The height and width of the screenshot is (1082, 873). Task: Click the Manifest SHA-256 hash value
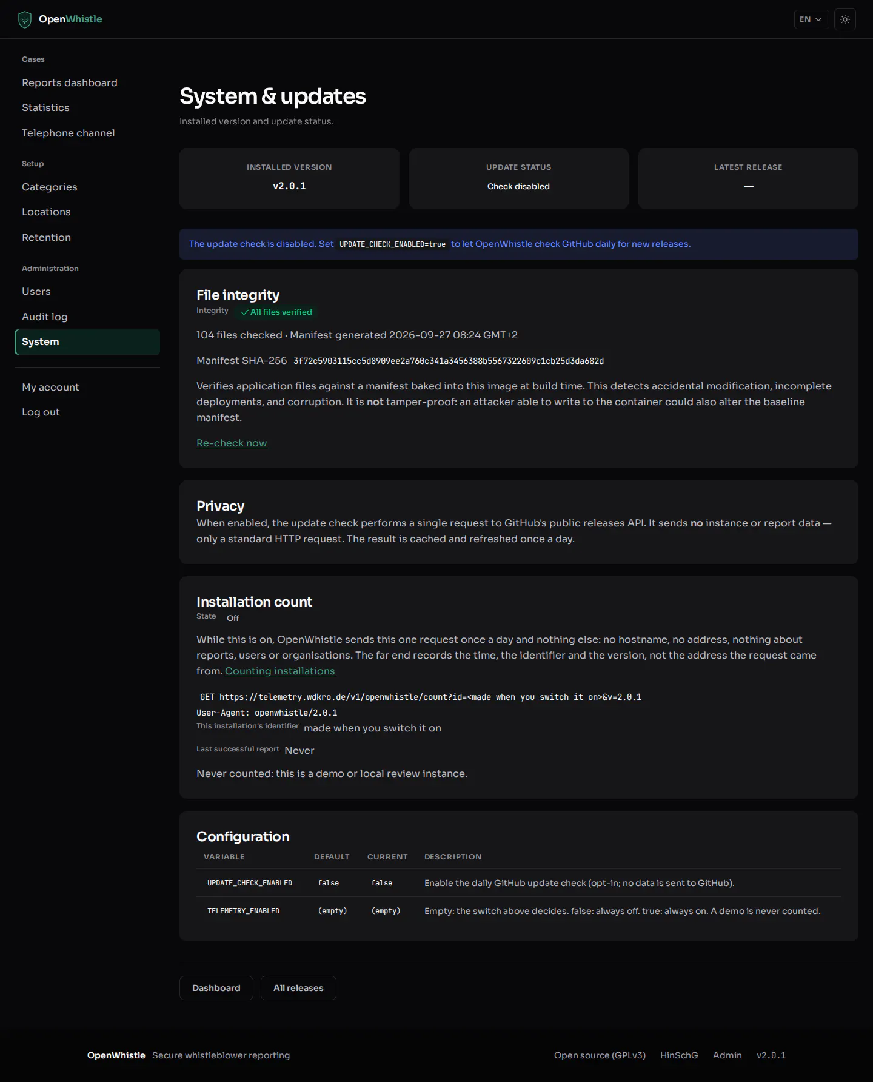point(449,361)
